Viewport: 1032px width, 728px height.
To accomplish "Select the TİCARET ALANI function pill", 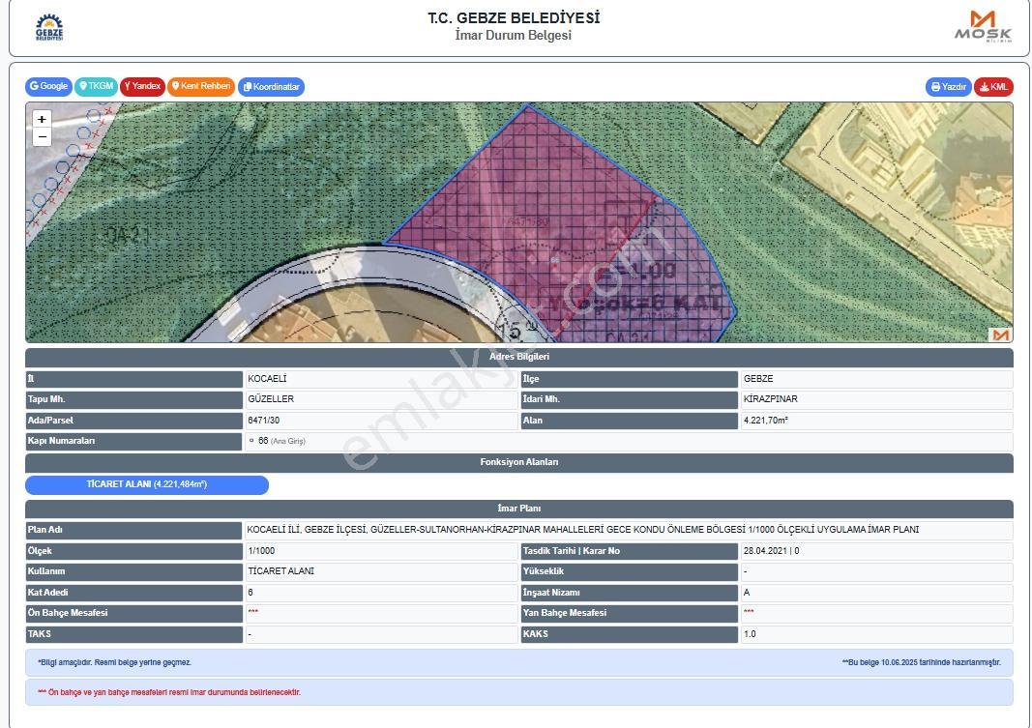I will 147,484.
